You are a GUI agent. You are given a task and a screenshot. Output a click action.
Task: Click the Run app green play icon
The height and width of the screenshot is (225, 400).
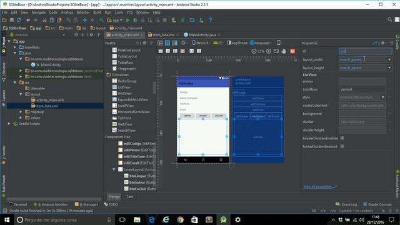[127, 20]
